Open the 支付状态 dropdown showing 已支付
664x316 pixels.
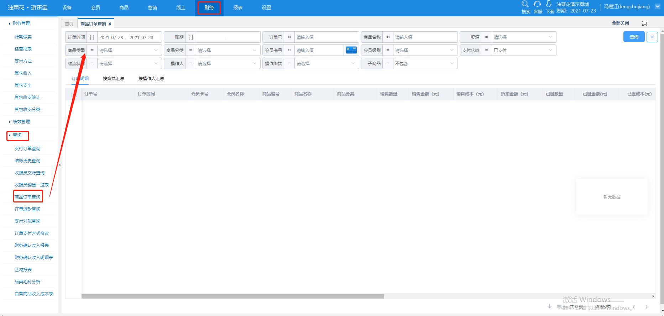[x=524, y=50]
